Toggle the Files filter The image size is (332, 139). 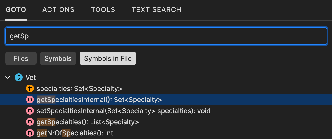click(21, 59)
